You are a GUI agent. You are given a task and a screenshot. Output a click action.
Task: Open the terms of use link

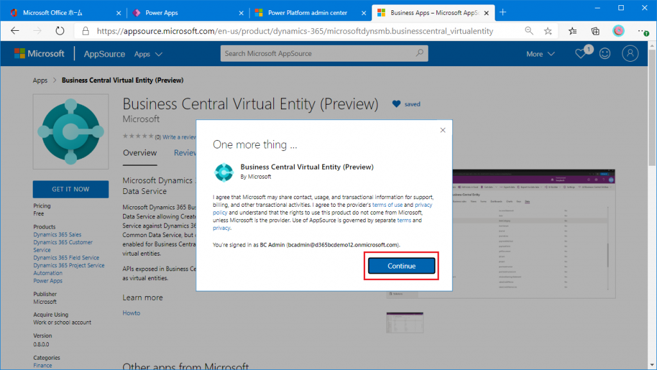[387, 205]
